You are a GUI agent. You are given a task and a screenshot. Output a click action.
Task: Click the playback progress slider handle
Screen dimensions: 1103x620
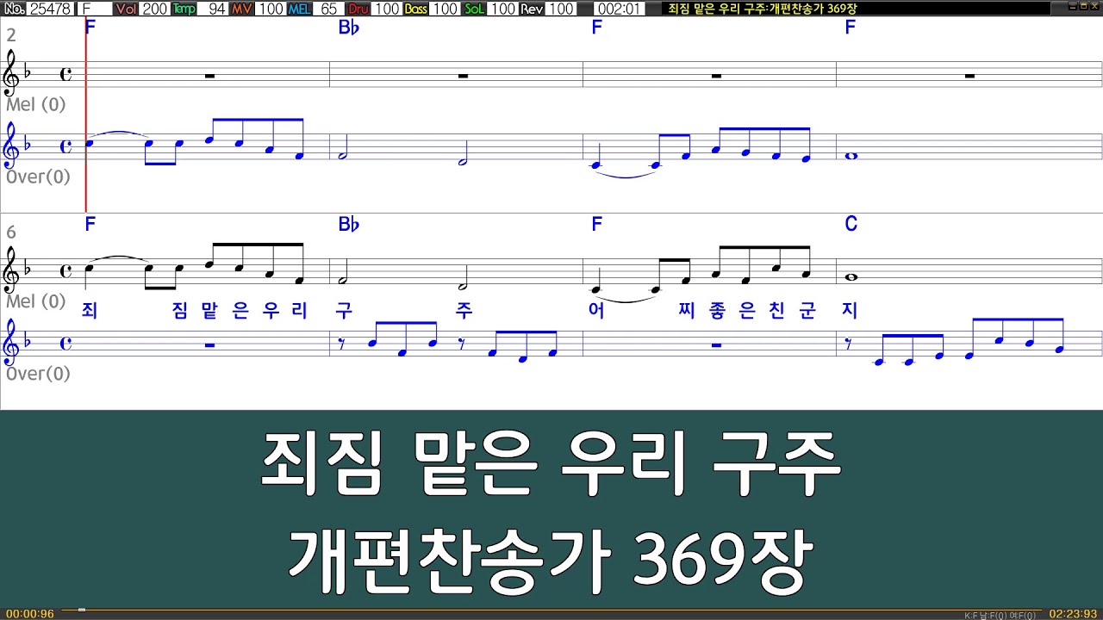pyautogui.click(x=82, y=610)
